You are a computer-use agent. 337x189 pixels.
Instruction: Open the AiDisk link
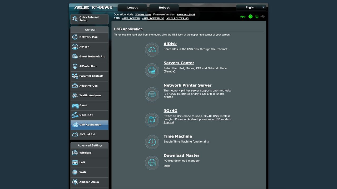pos(170,44)
